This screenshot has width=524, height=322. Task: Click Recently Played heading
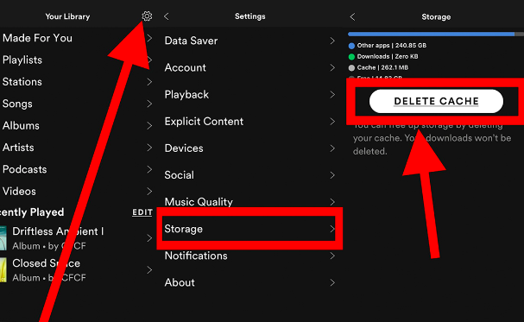pos(32,212)
